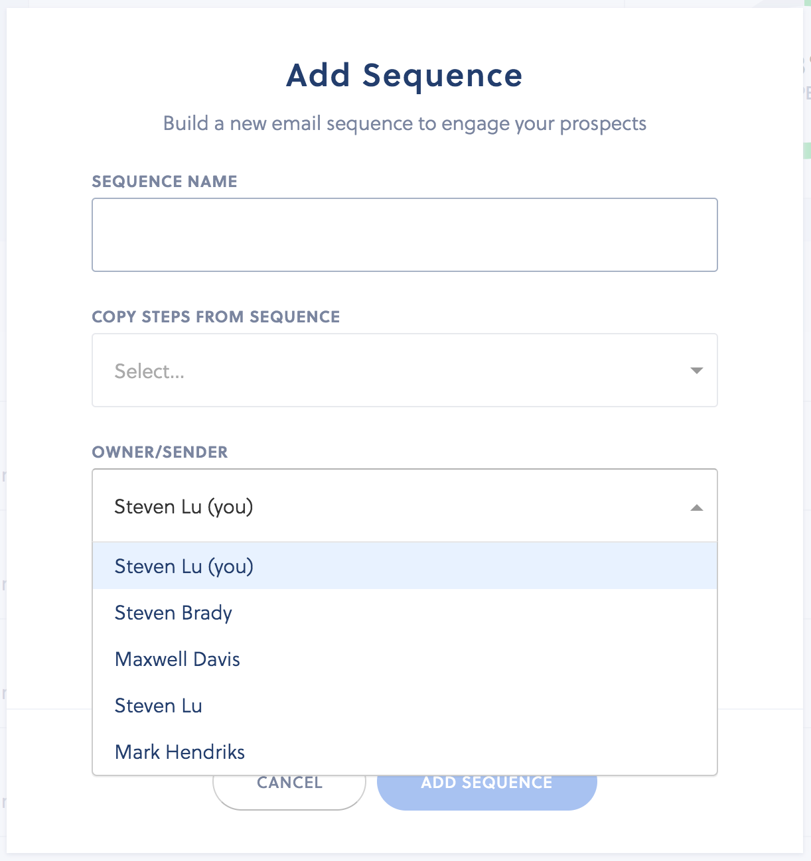This screenshot has height=861, width=811.
Task: Click the "Sequence Name" field label
Action: click(165, 182)
